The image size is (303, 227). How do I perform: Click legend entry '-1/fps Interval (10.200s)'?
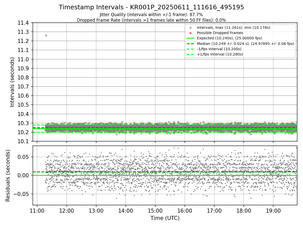pos(219,49)
